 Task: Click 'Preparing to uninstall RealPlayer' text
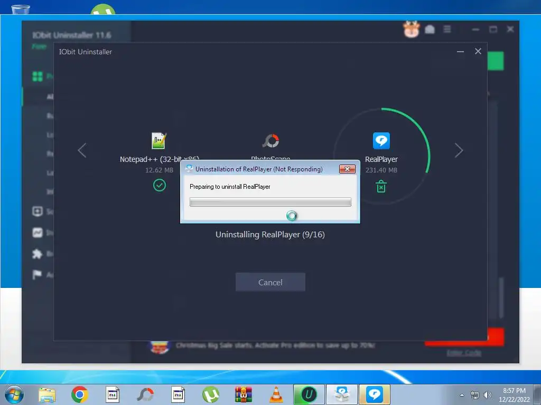click(230, 187)
